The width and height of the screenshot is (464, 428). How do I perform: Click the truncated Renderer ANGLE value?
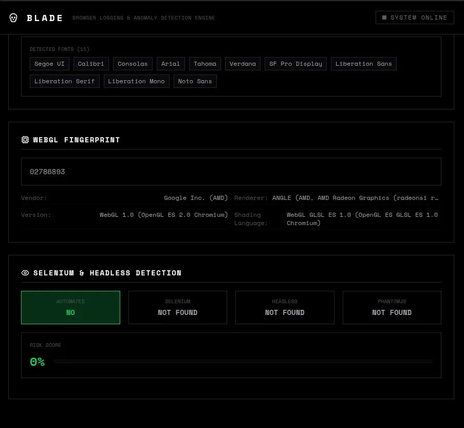355,198
